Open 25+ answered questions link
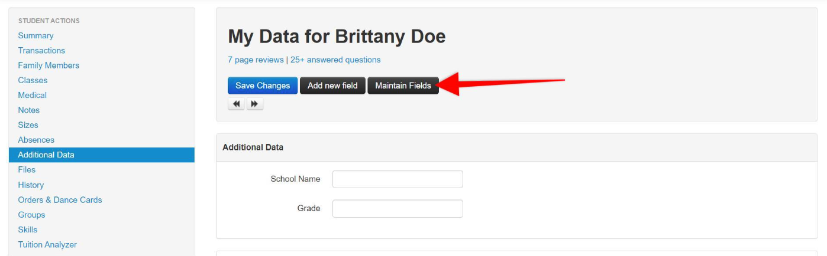Viewport: 827px width, 256px height. coord(335,60)
